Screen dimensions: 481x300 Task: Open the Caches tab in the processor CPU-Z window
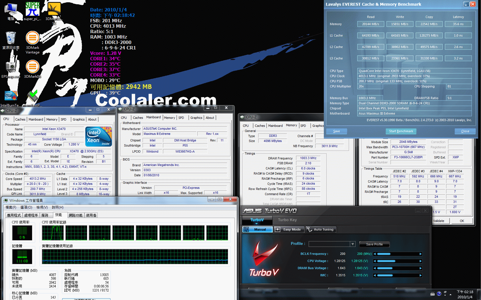[20, 119]
